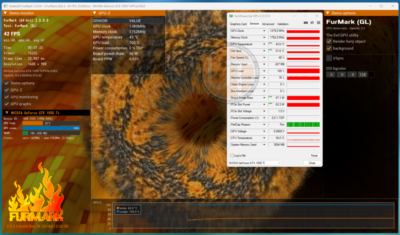The height and width of the screenshot is (235, 400).
Task: Open the GPU Clock sensor dropdown
Action: click(264, 31)
